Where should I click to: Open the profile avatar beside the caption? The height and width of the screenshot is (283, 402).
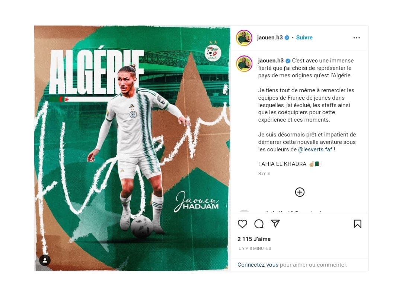[244, 64]
